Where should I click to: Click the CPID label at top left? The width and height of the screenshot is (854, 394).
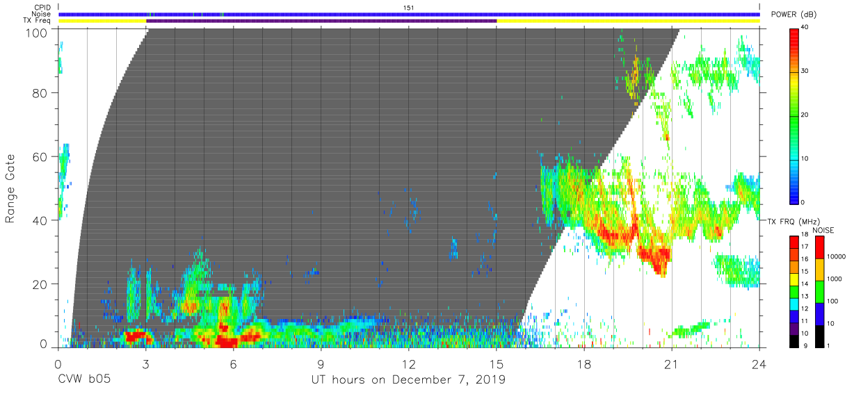tap(42, 7)
